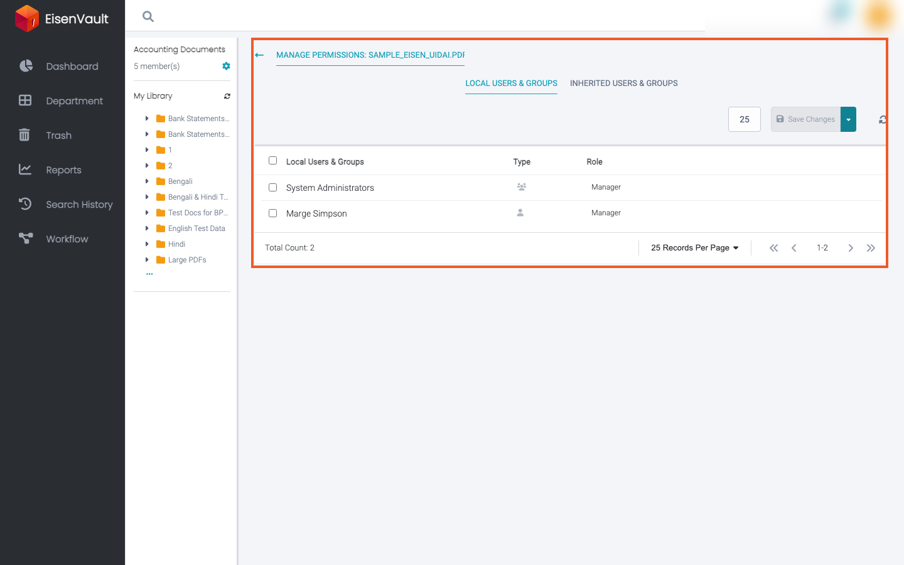Click the Hindi folder icon

[161, 244]
